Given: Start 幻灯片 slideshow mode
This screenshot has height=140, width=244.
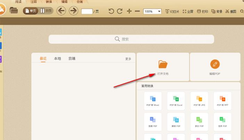Looking at the screenshot, I should click(x=172, y=11).
